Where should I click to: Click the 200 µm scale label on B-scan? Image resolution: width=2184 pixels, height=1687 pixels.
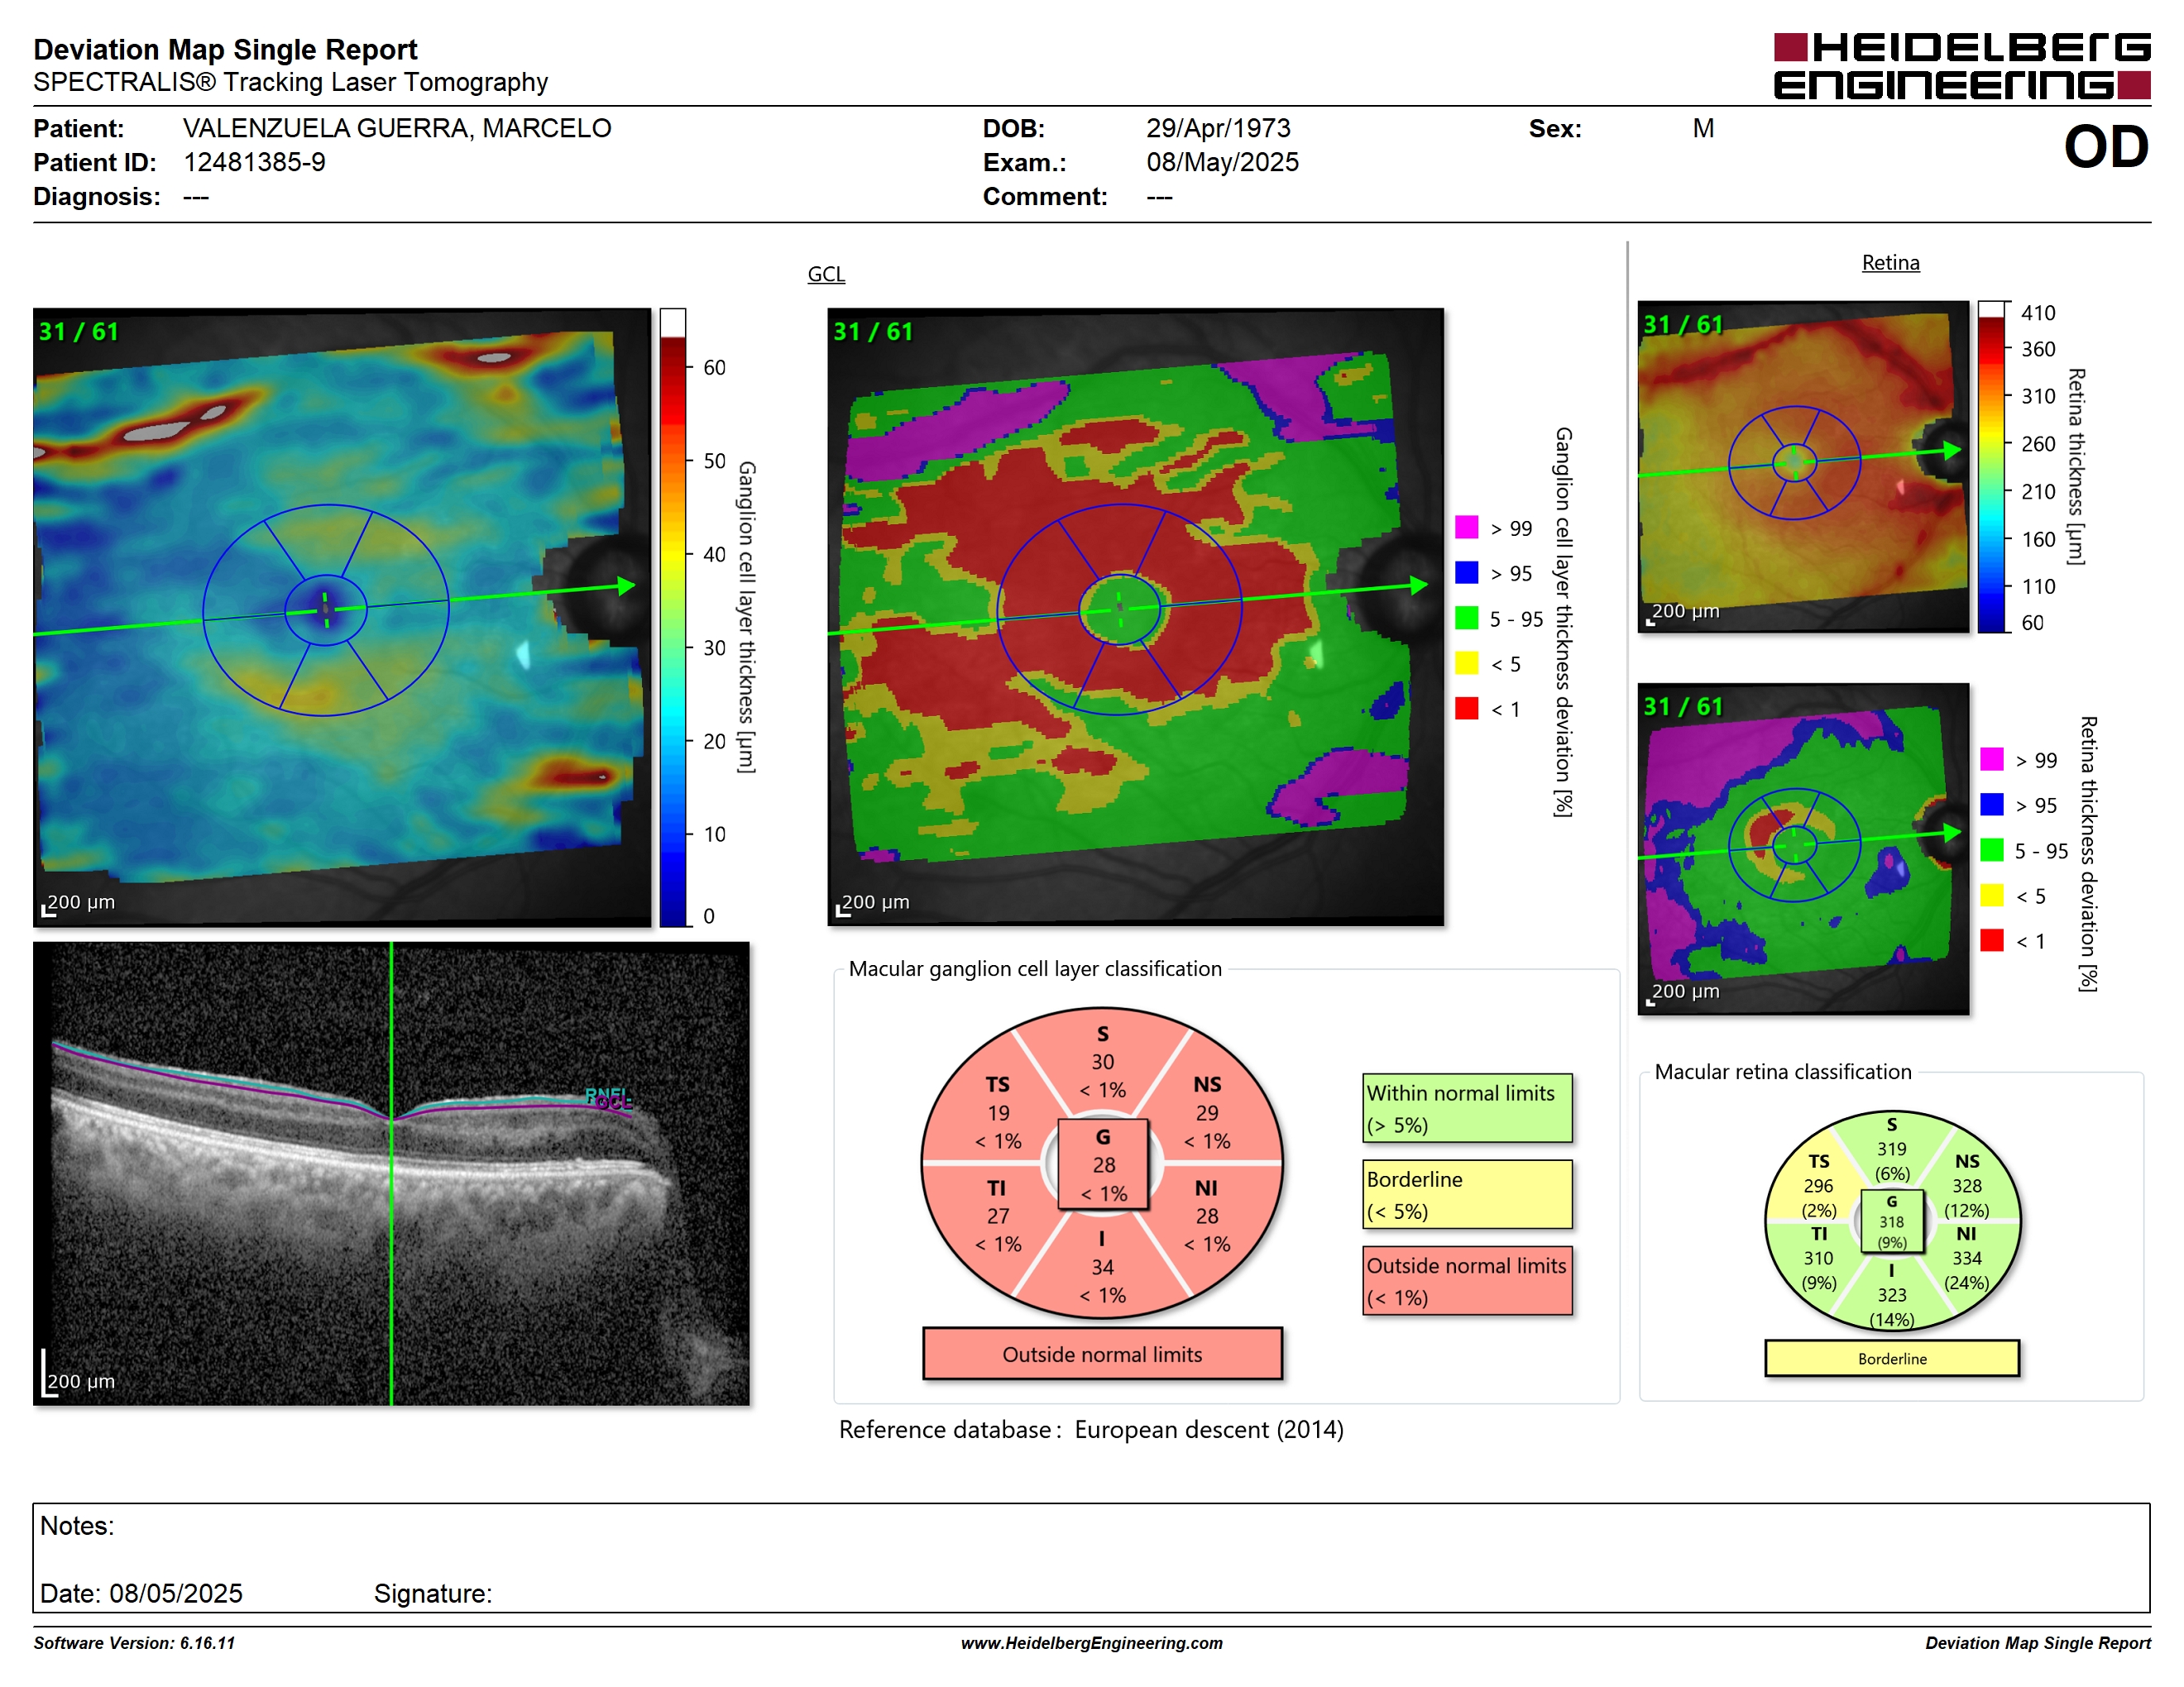pyautogui.click(x=81, y=1381)
